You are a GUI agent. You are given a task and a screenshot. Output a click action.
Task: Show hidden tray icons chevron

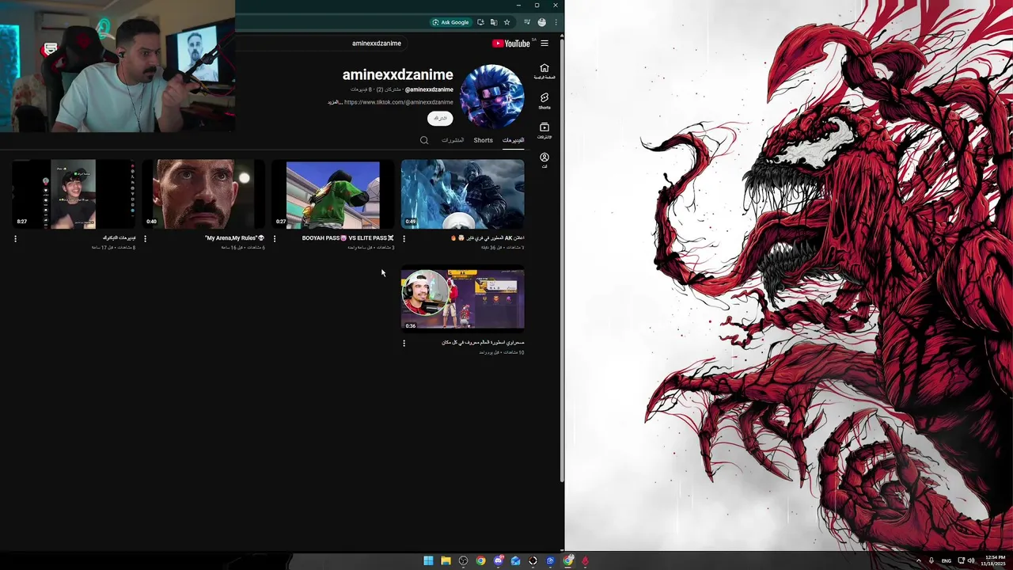pos(919,560)
